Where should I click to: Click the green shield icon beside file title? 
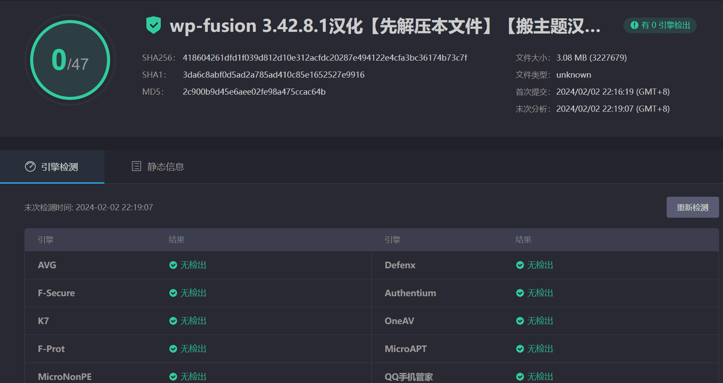click(153, 25)
